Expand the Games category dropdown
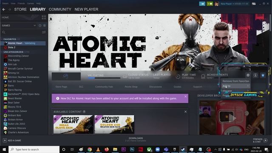The height and width of the screenshot is (153, 272). tap(35, 25)
